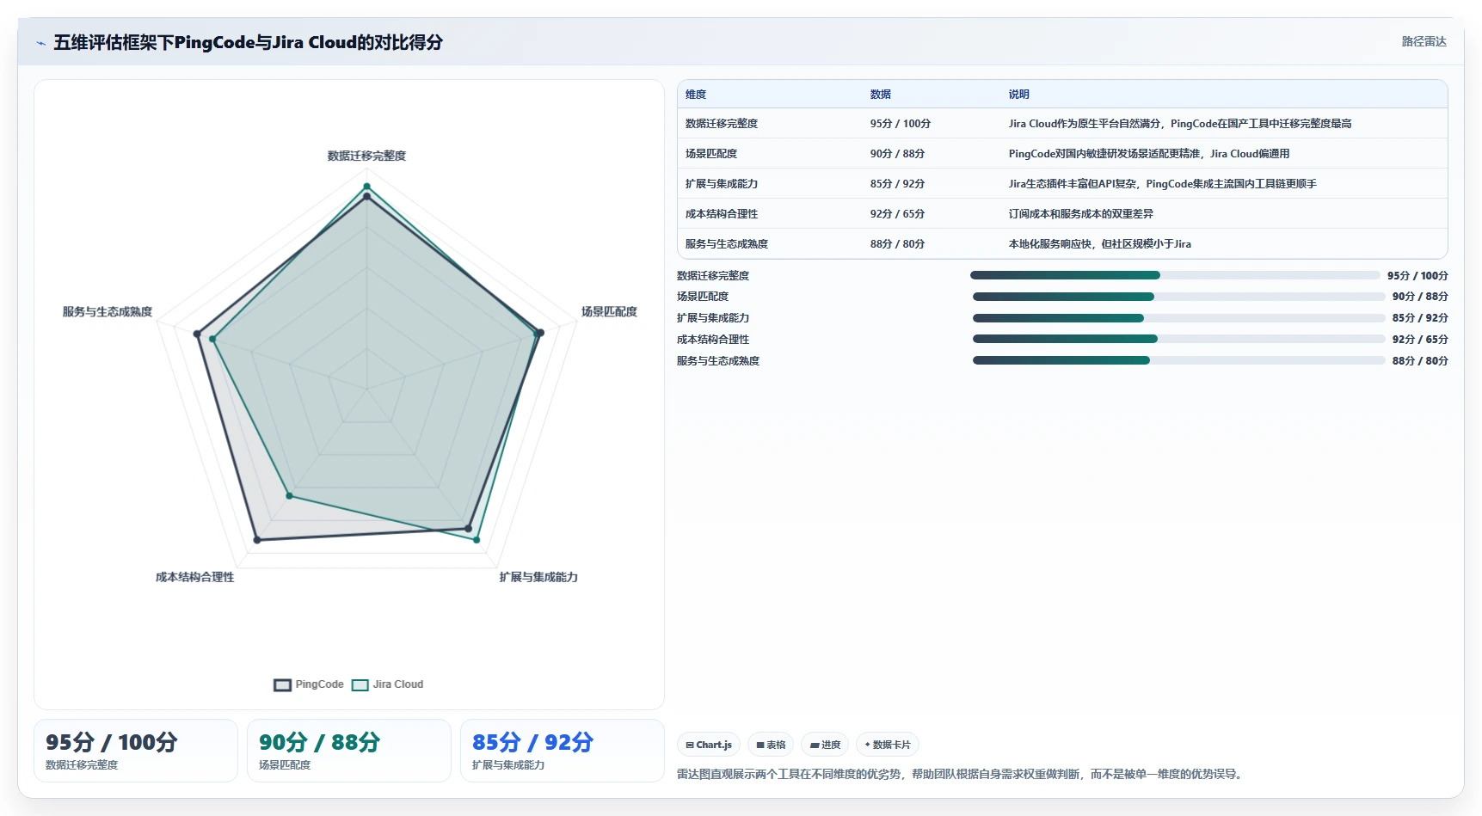
Task: Click the description 本地化服务响应快，但社区规模小于Jira
Action: [x=1099, y=244]
